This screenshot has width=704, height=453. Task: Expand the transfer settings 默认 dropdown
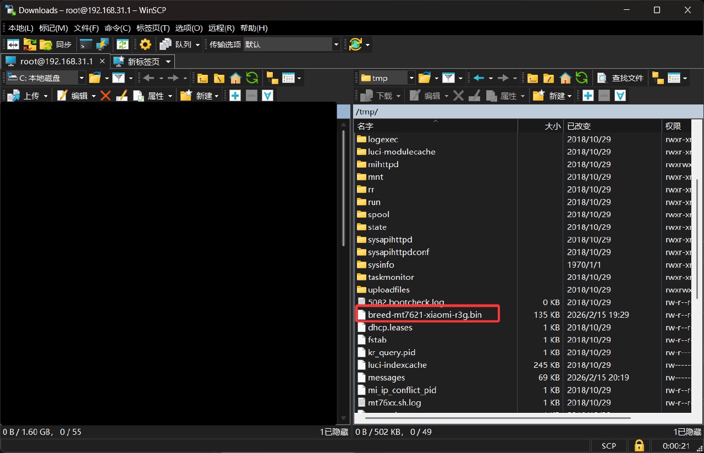pyautogui.click(x=336, y=45)
